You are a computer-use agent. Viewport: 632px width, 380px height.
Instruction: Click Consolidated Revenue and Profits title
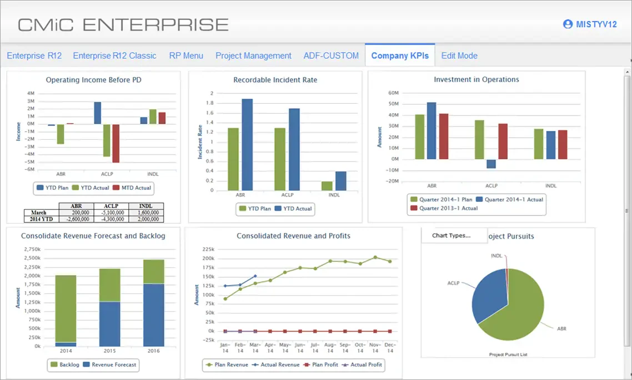point(293,236)
